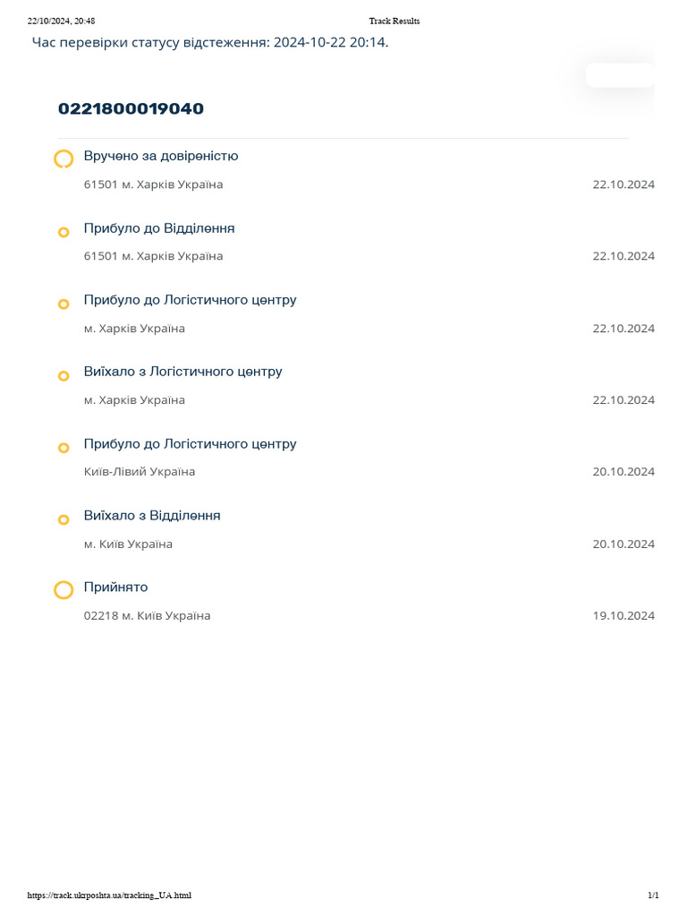Click the "Виїхало з Відділення" status entry
Viewport: 687px width, 917px height.
[x=152, y=516]
